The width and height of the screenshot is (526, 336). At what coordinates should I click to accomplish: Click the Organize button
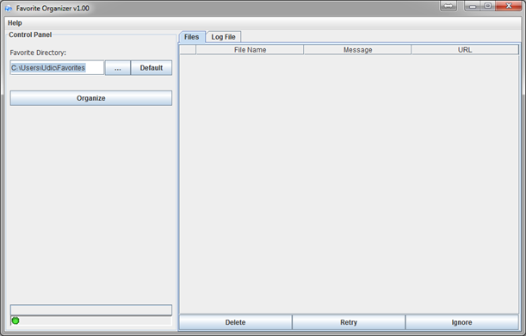[x=91, y=98]
